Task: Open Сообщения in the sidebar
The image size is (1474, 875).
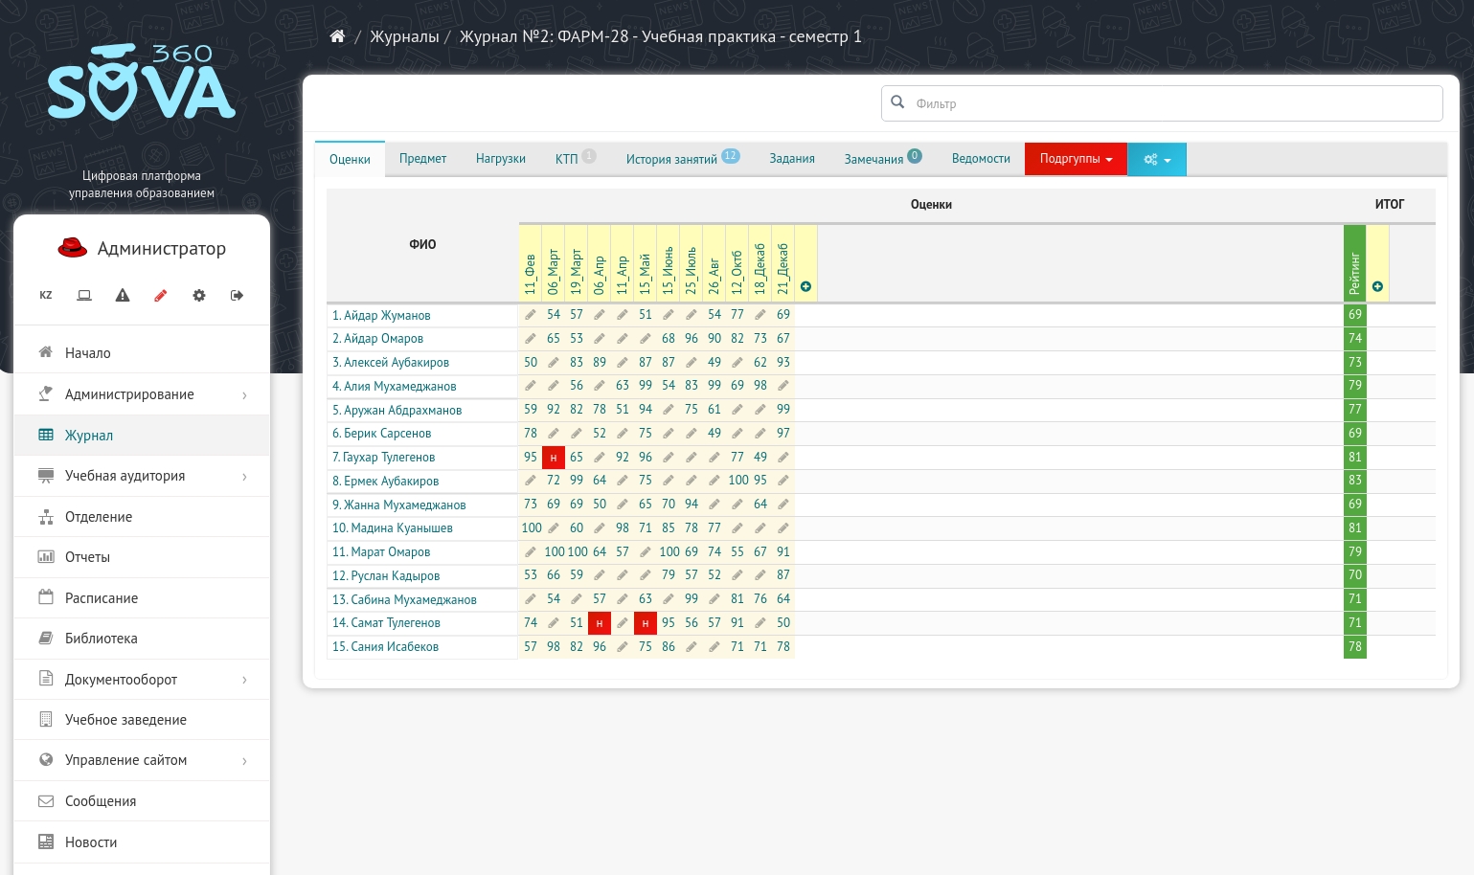Action: 142,801
